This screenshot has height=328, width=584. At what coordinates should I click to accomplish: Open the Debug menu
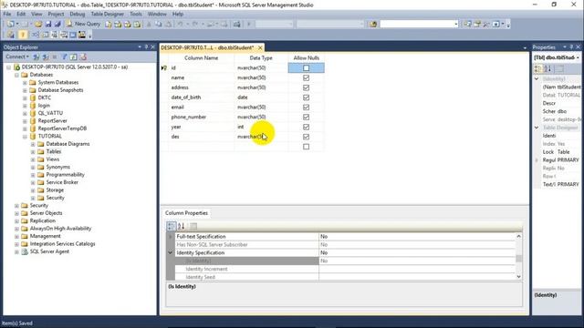click(x=77, y=15)
